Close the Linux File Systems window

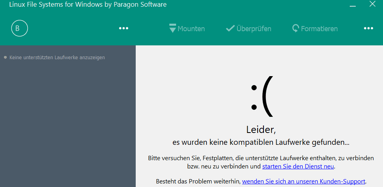(x=372, y=4)
